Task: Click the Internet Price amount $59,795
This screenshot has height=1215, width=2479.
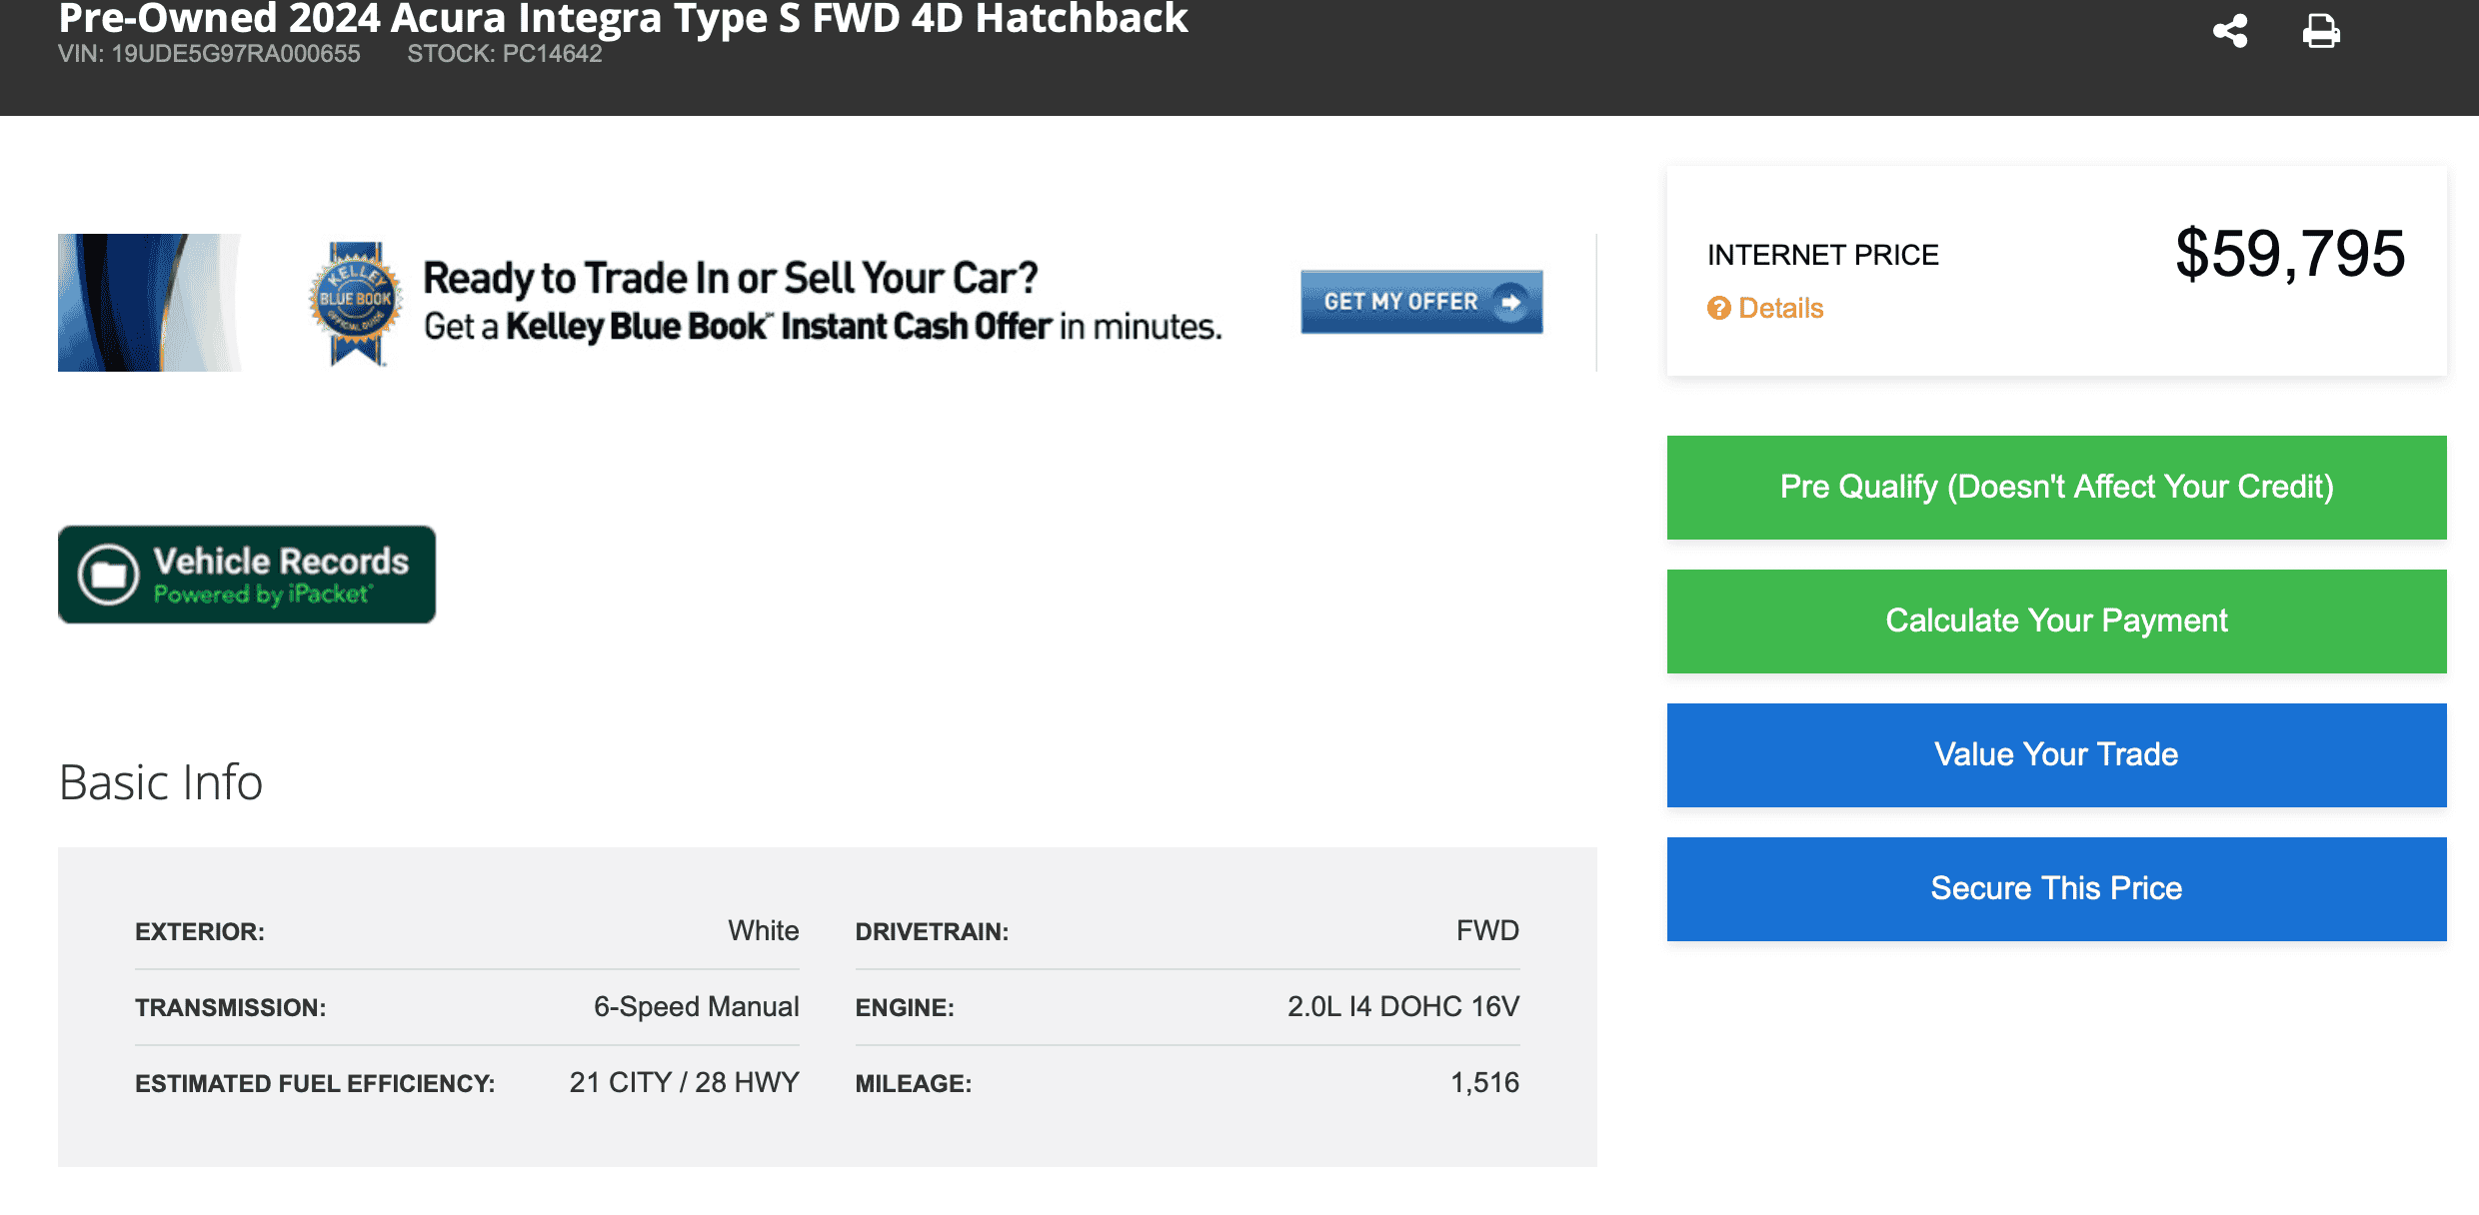Action: [2289, 253]
